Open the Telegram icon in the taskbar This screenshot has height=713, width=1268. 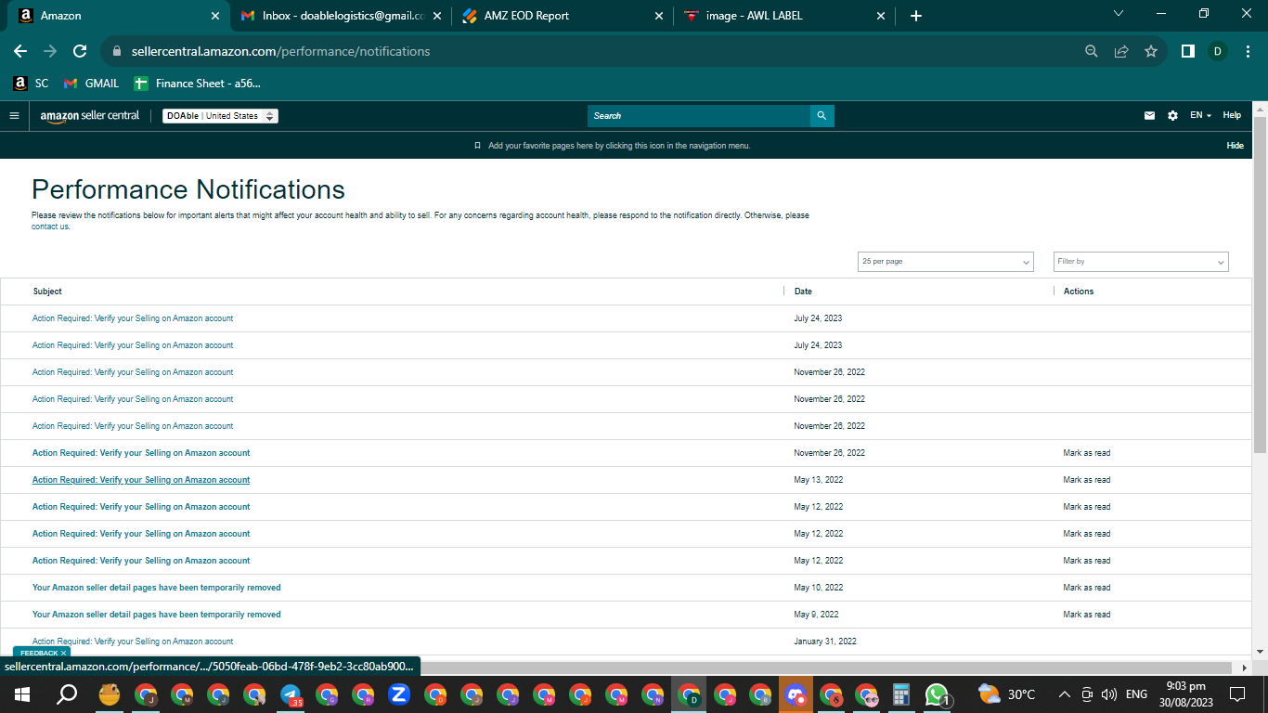291,694
